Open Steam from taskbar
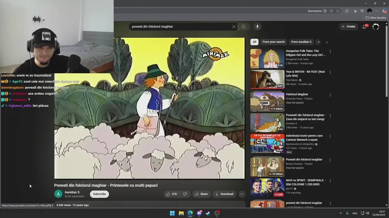The height and width of the screenshot is (218, 389). click(x=208, y=213)
